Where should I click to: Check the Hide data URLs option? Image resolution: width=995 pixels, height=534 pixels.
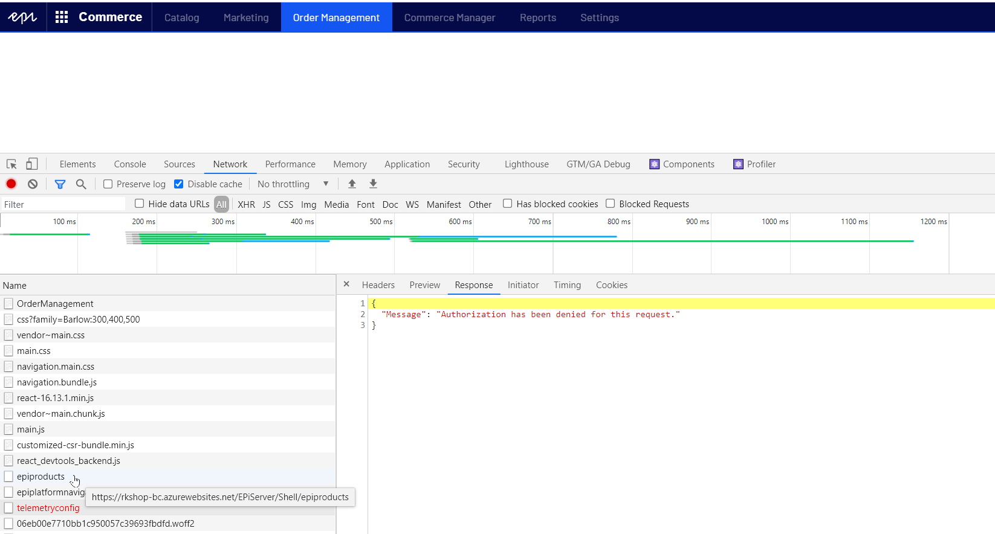(x=140, y=204)
